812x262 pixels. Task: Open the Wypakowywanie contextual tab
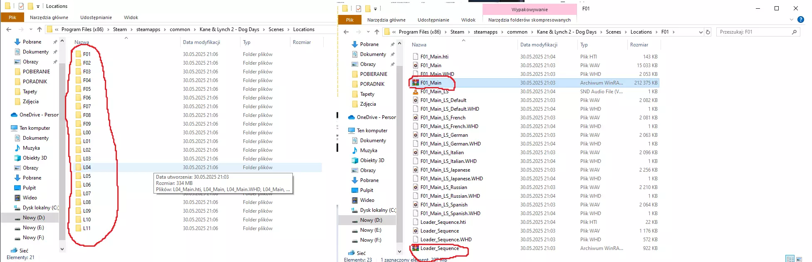click(x=530, y=10)
